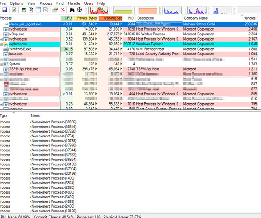Select handle <Non-existent Process>(2400)
The width and height of the screenshot is (261, 218).
[52, 206]
